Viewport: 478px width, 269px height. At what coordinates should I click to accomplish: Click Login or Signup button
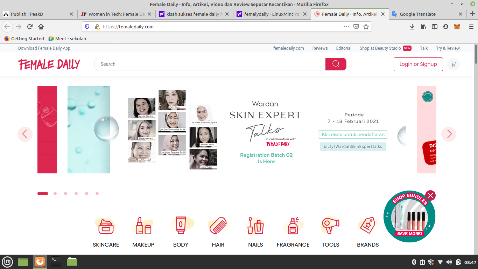418,64
